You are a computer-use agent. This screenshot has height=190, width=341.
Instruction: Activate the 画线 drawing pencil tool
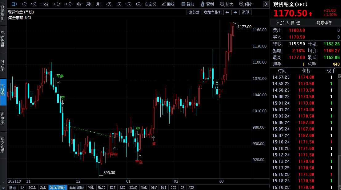168,4
